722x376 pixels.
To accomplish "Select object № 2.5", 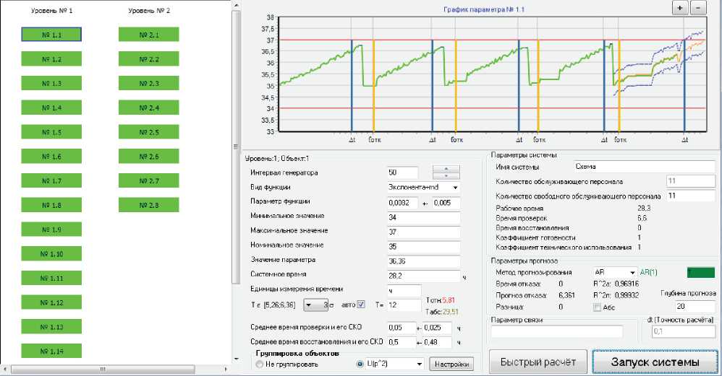I will tap(149, 132).
